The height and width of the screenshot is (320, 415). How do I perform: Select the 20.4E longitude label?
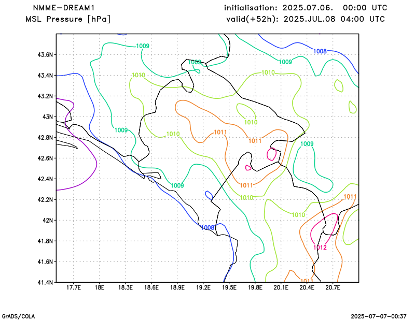pyautogui.click(x=307, y=288)
